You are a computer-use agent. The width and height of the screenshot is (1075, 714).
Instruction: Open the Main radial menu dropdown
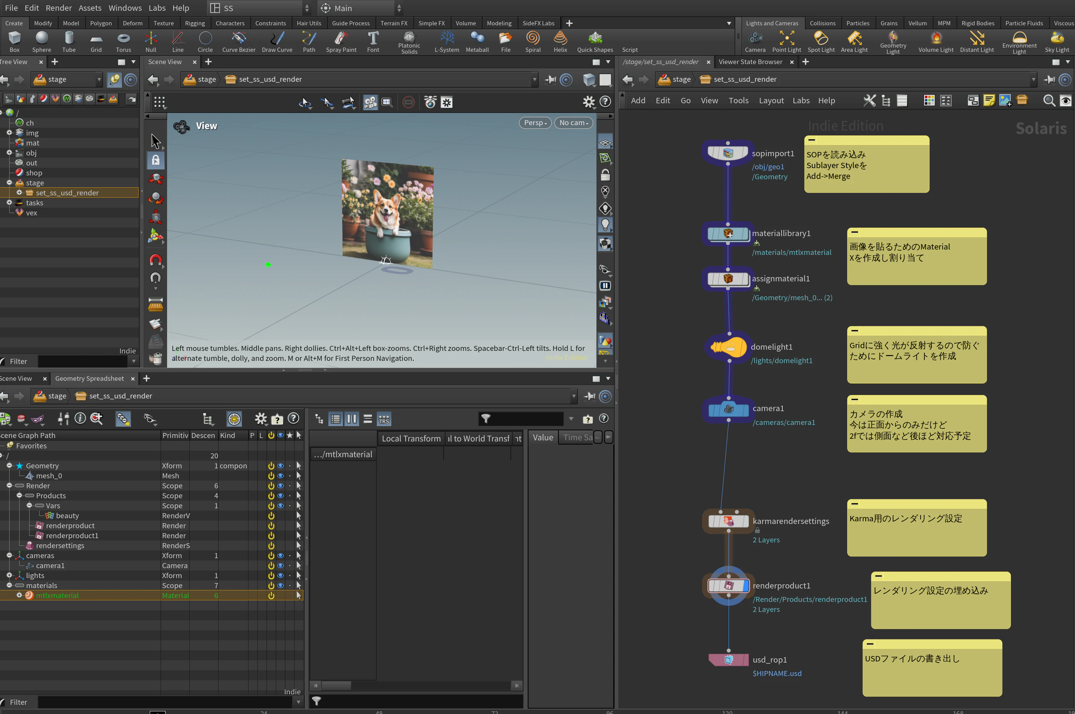pos(361,8)
